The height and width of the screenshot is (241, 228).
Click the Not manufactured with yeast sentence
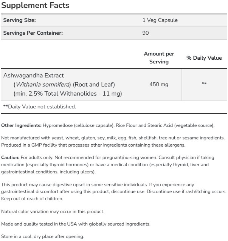tap(113, 138)
